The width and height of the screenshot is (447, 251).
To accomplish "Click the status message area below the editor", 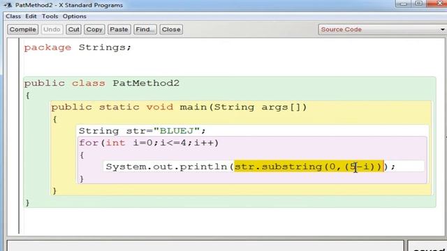I will [x=205, y=246].
